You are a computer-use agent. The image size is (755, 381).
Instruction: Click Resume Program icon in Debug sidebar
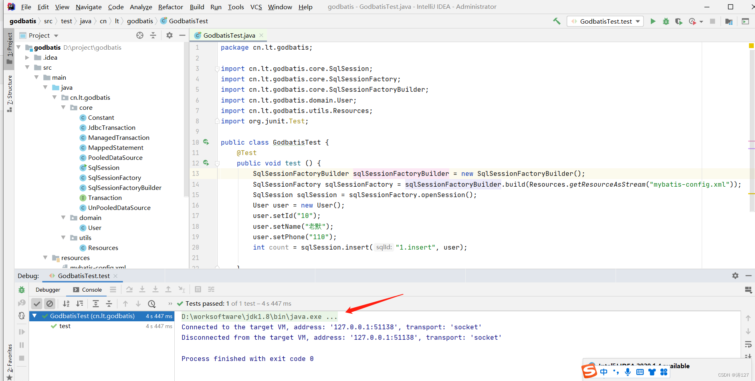tap(22, 332)
